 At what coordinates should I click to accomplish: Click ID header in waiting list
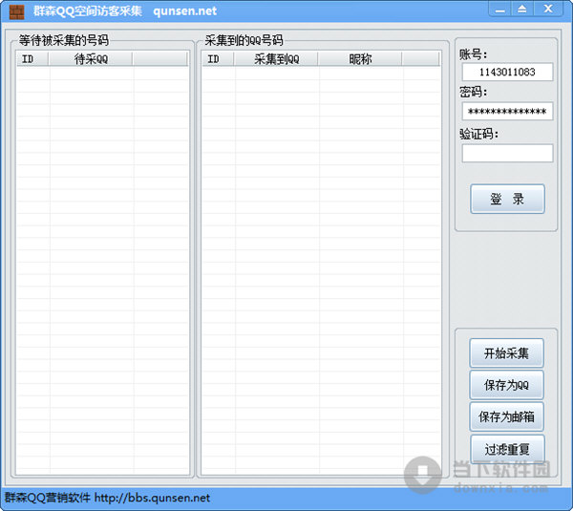coord(32,59)
